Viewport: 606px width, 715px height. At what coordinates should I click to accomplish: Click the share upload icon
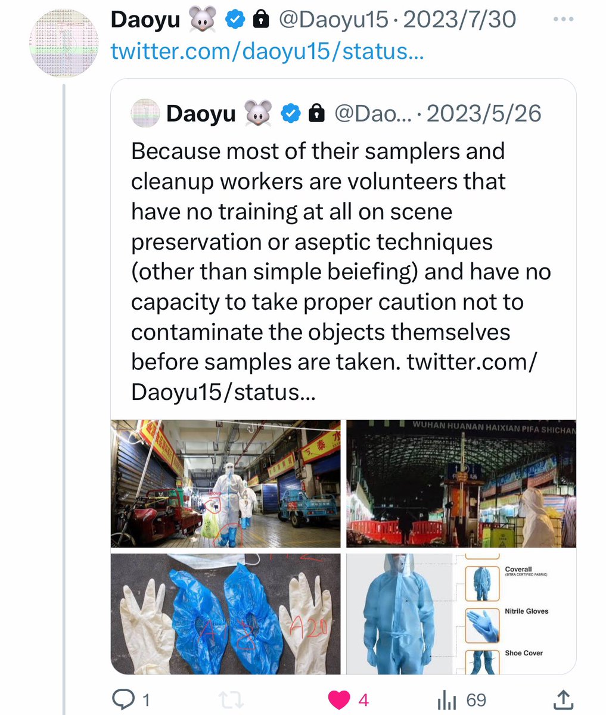click(564, 700)
